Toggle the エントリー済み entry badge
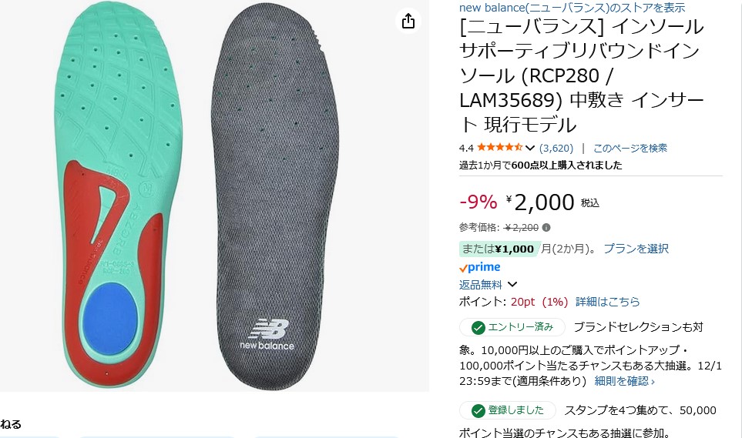Screen dimensions: 742x438 (512, 326)
